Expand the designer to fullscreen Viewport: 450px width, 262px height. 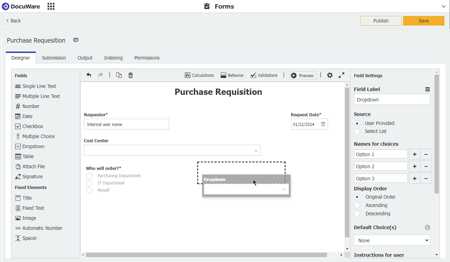(x=341, y=75)
